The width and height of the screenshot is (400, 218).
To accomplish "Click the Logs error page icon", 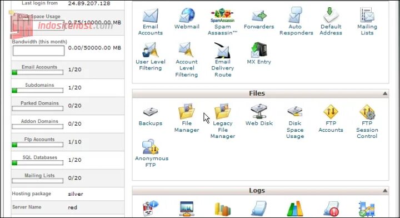I will 331,209.
